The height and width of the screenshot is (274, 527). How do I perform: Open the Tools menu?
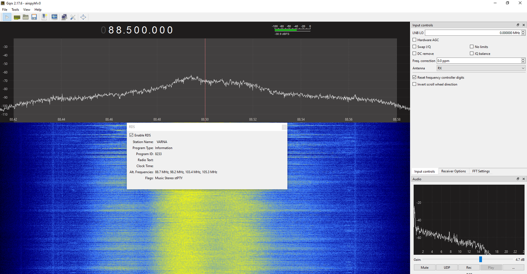(x=15, y=9)
